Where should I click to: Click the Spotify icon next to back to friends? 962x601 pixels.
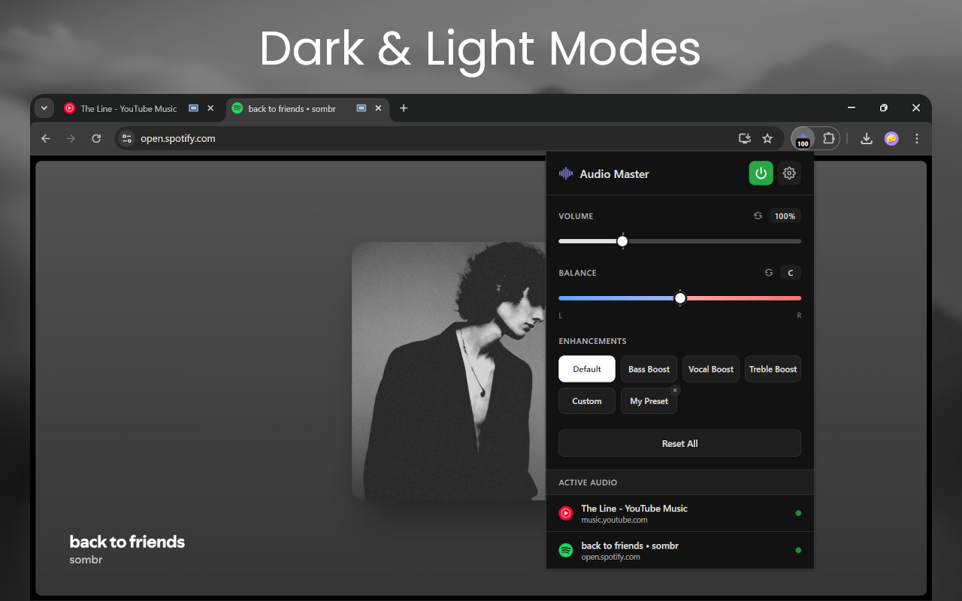[x=565, y=550]
